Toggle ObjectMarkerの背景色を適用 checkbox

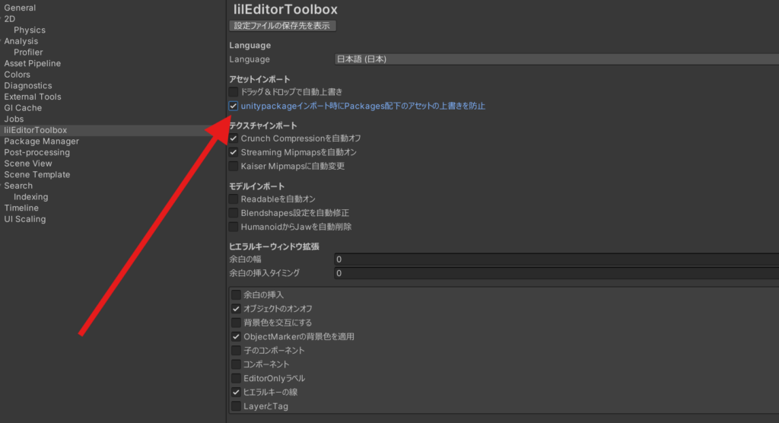pos(236,336)
